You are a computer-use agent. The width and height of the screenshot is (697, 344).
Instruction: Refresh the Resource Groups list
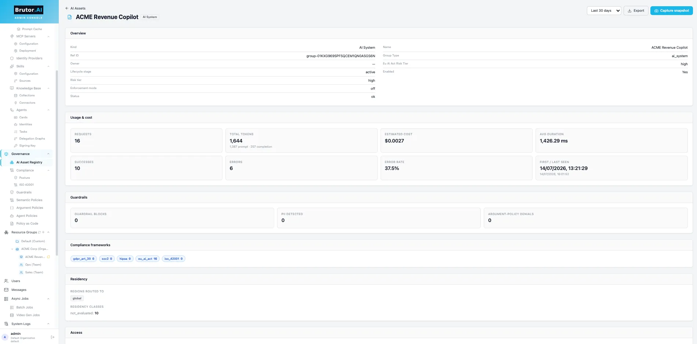39,232
